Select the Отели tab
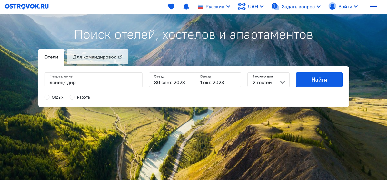The image size is (387, 180). coord(51,57)
